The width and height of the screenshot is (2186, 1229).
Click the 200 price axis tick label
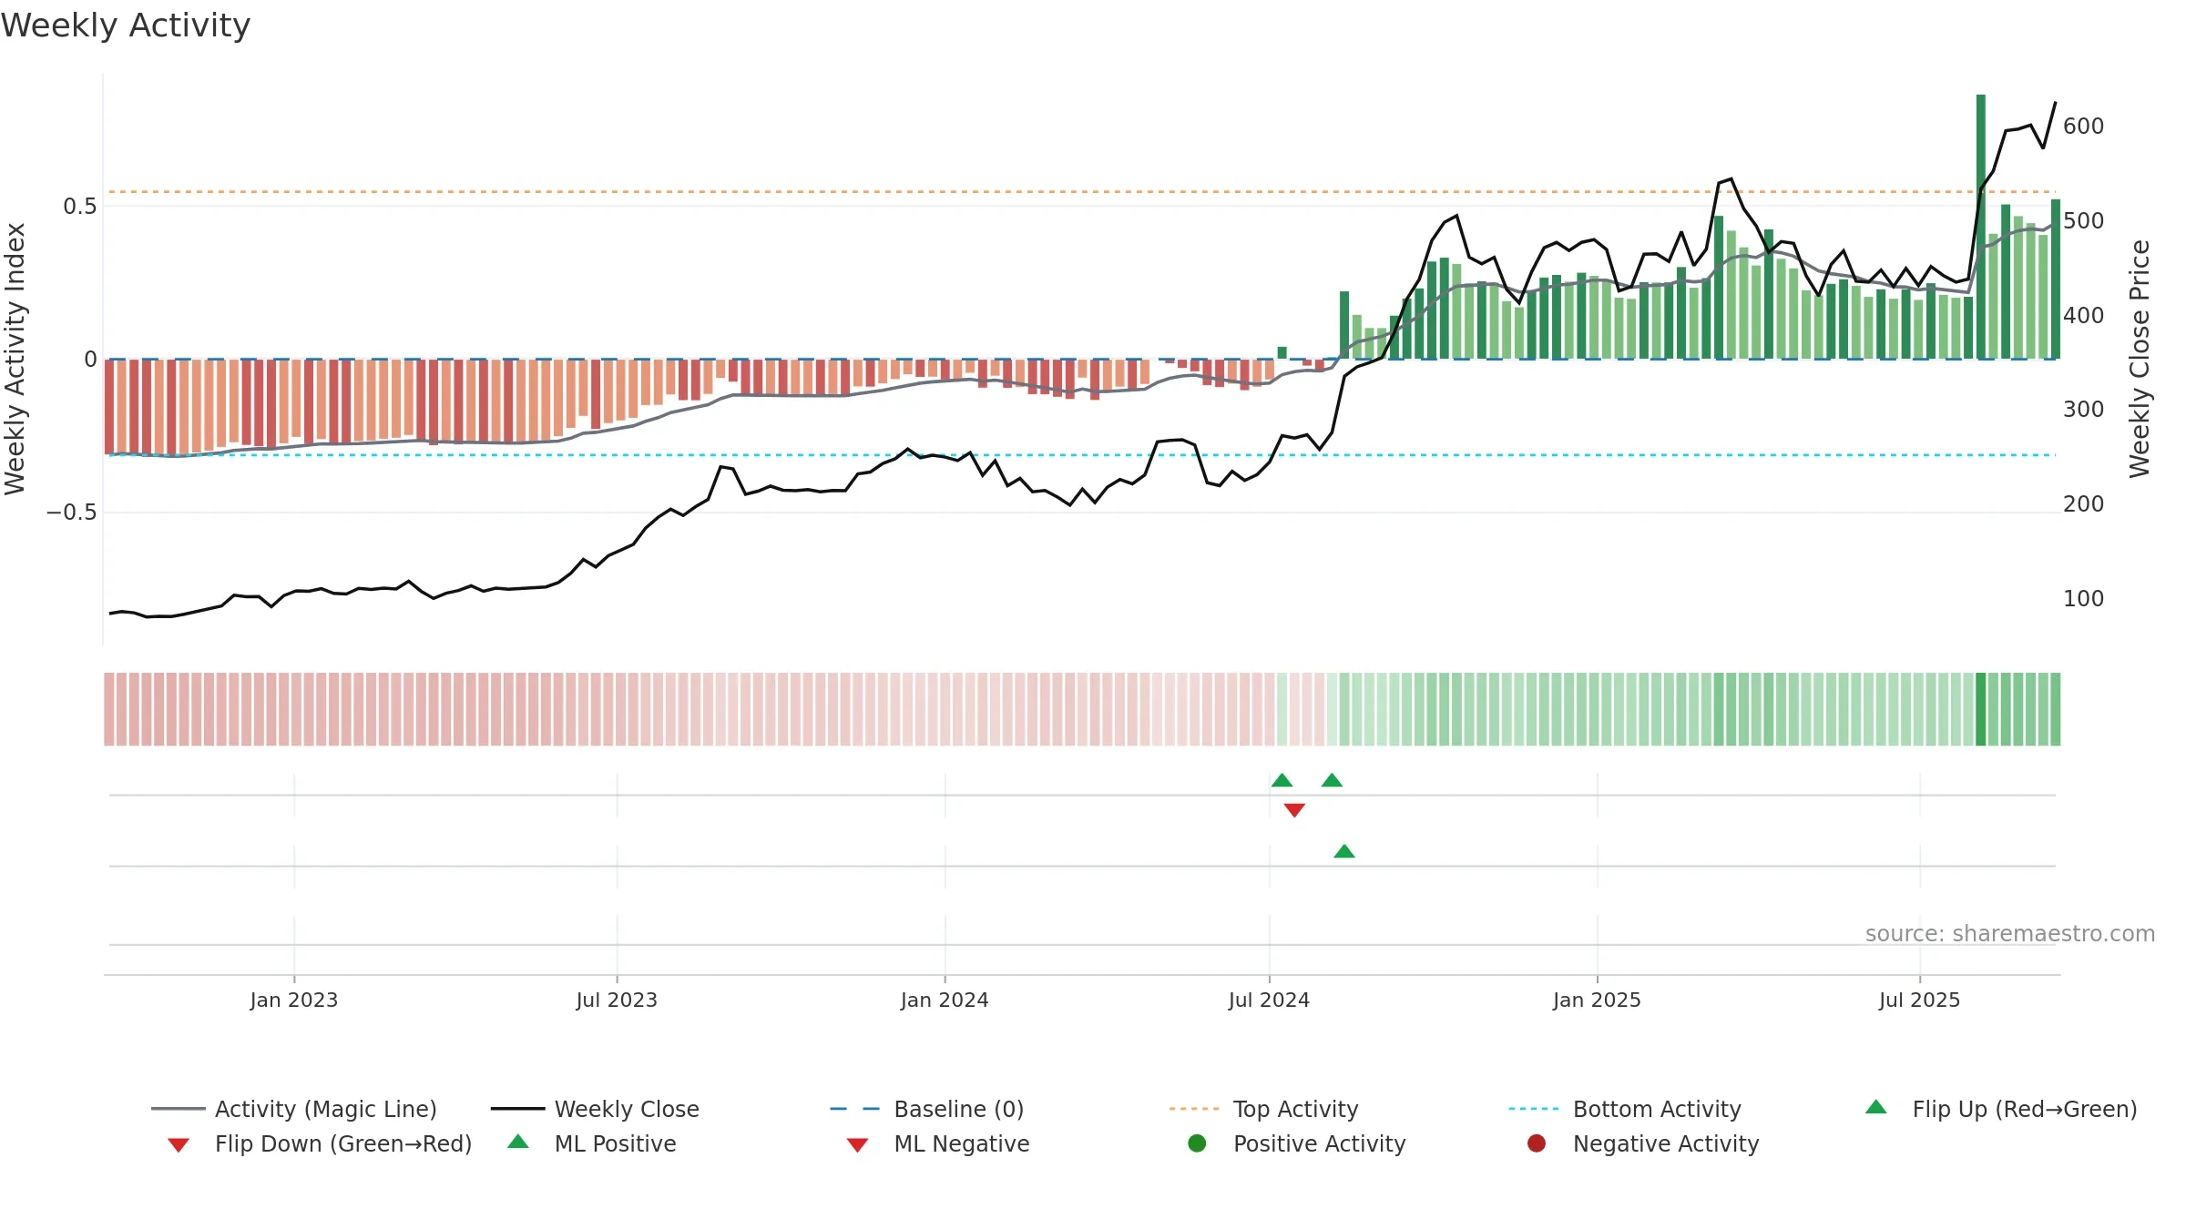pos(2083,504)
